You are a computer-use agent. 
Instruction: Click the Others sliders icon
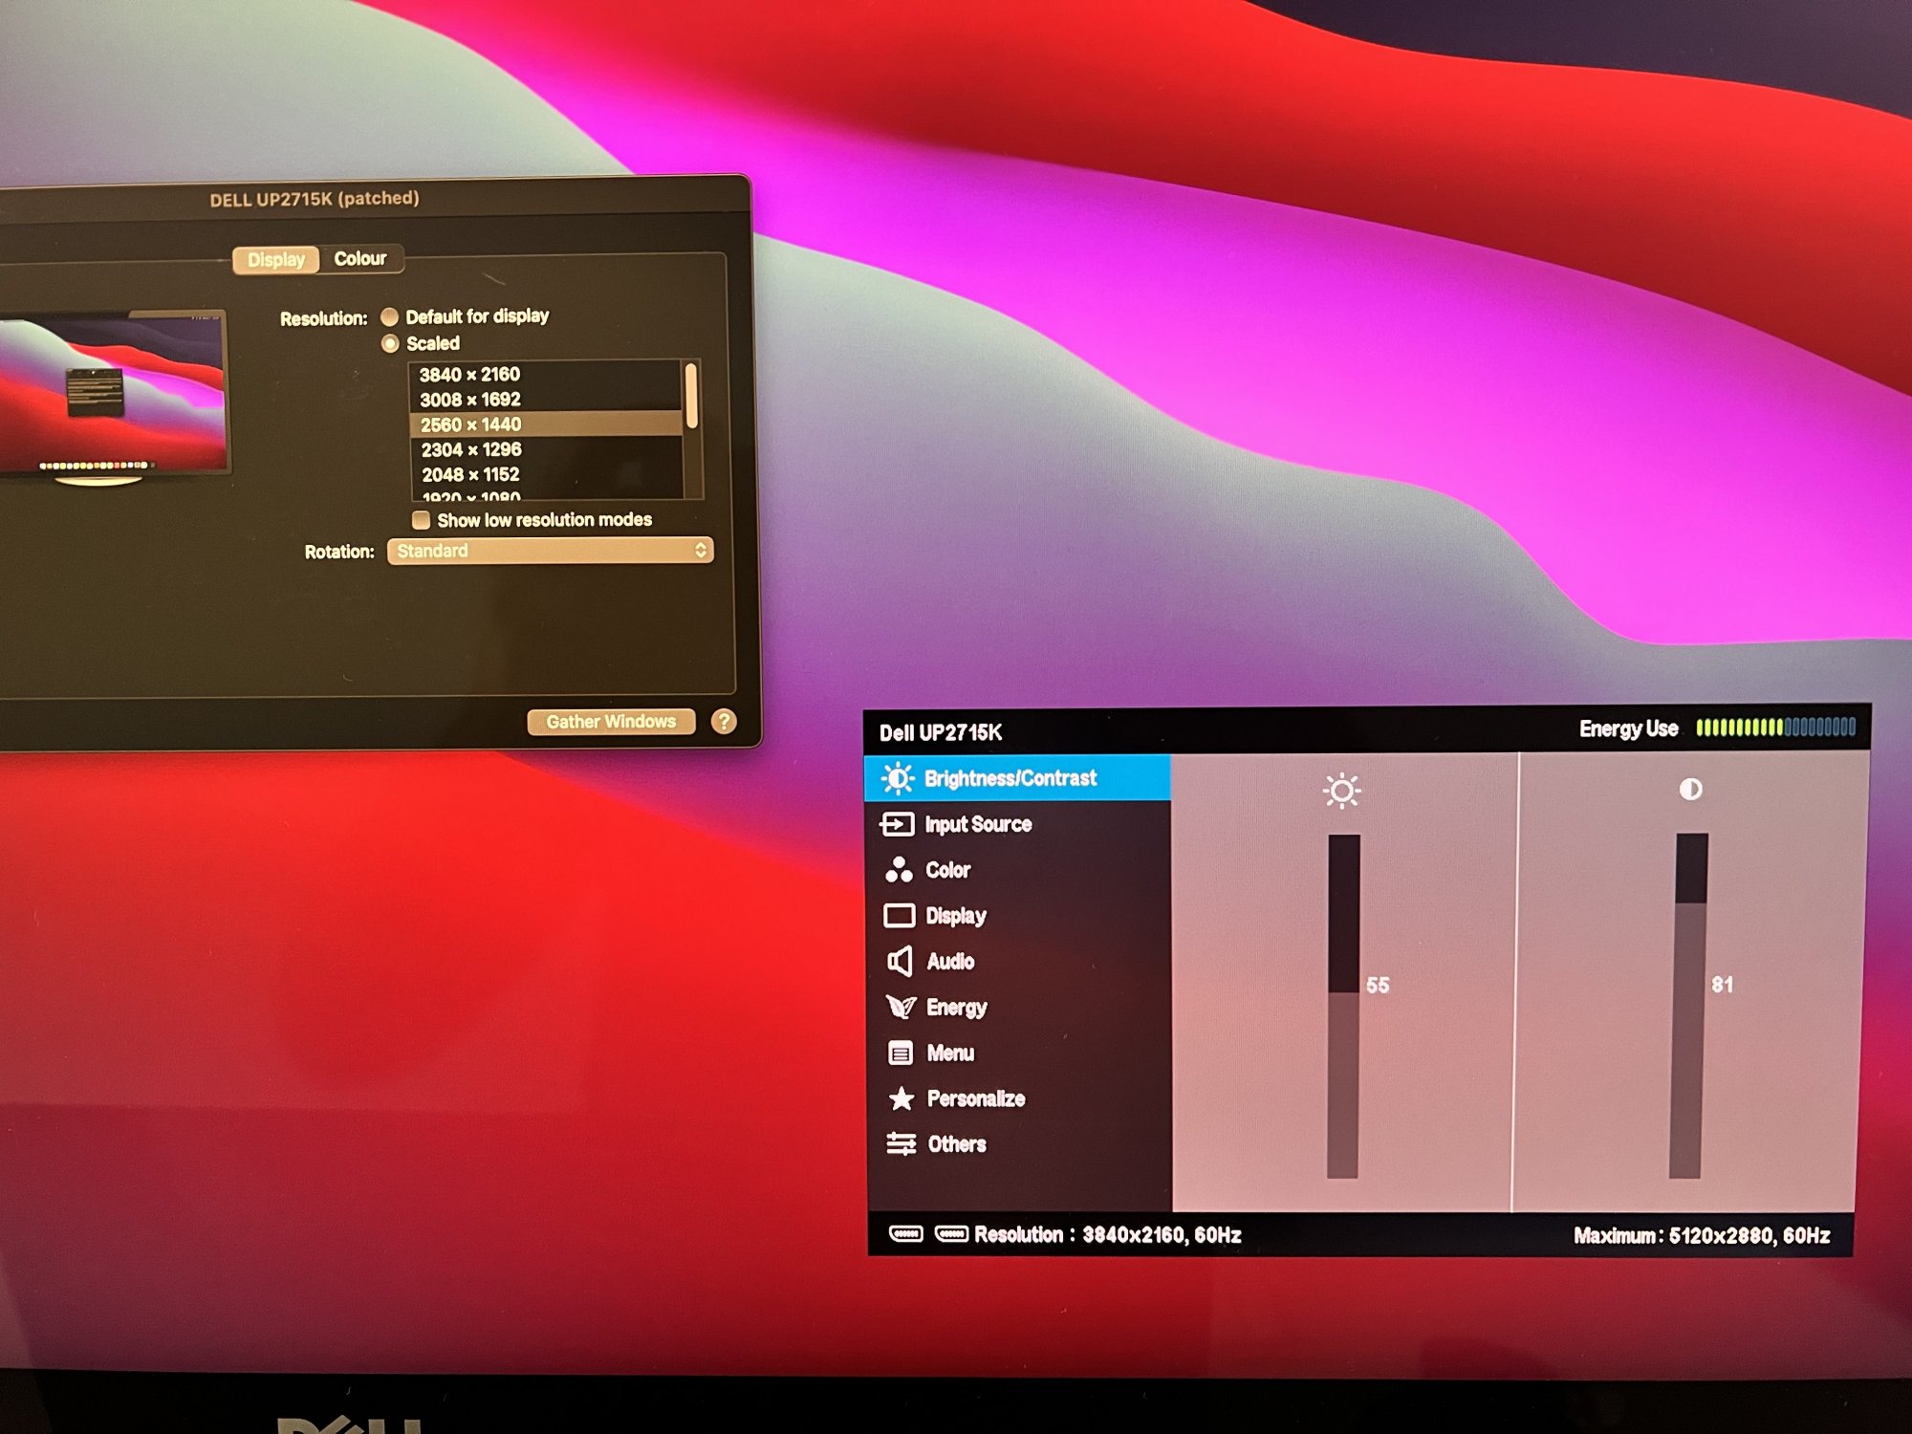coord(901,1143)
